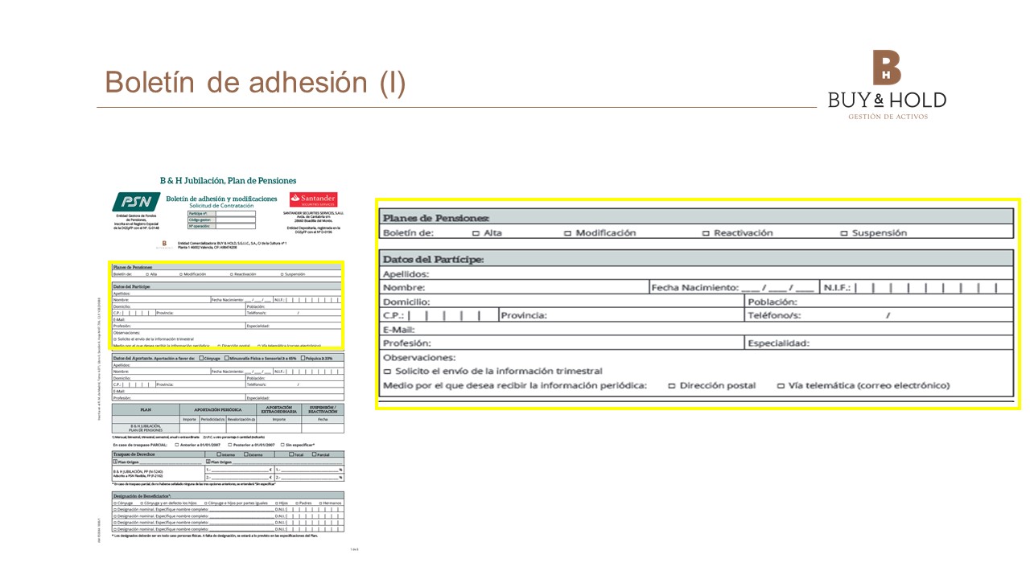Check Suspensión box in enlarged form
Screen dimensions: 1030x579
click(844, 233)
